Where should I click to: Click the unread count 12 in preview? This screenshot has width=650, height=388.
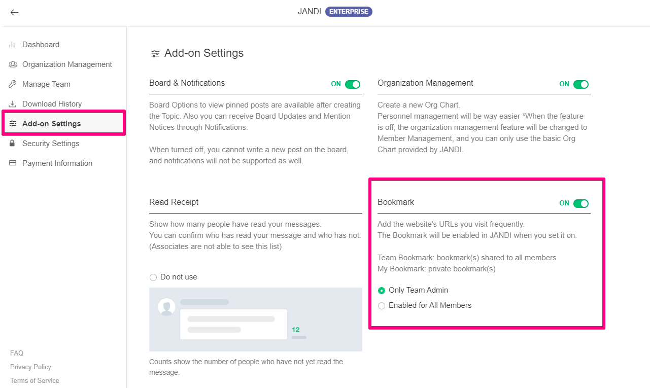296,330
